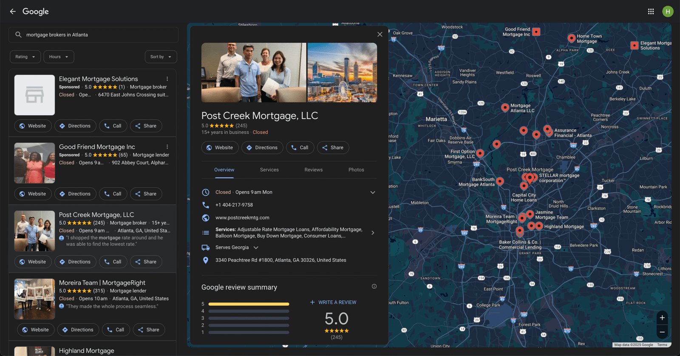This screenshot has width=680, height=356.
Task: Open the Sort by dropdown
Action: (161, 57)
